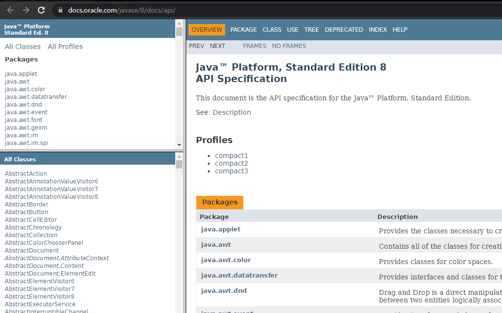502x313 pixels.
Task: Click the packages frame scroll up arrow
Action: point(179,24)
